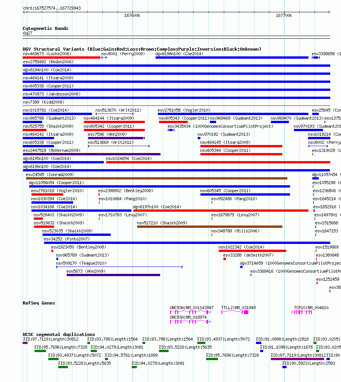Open nsv605344 (Cooper2011) label

coord(225,150)
